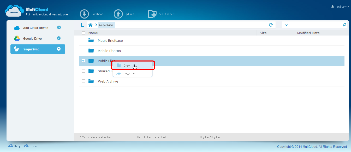Click the Download arrow icon

pyautogui.click(x=84, y=14)
